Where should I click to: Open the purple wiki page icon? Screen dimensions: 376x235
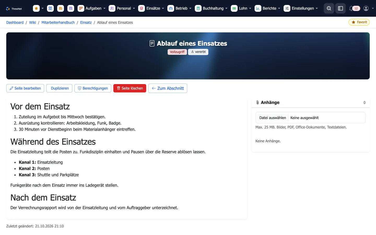coord(71,8)
